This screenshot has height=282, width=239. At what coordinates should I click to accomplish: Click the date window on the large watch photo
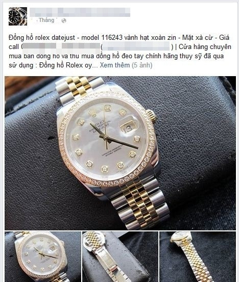[x=128, y=126]
